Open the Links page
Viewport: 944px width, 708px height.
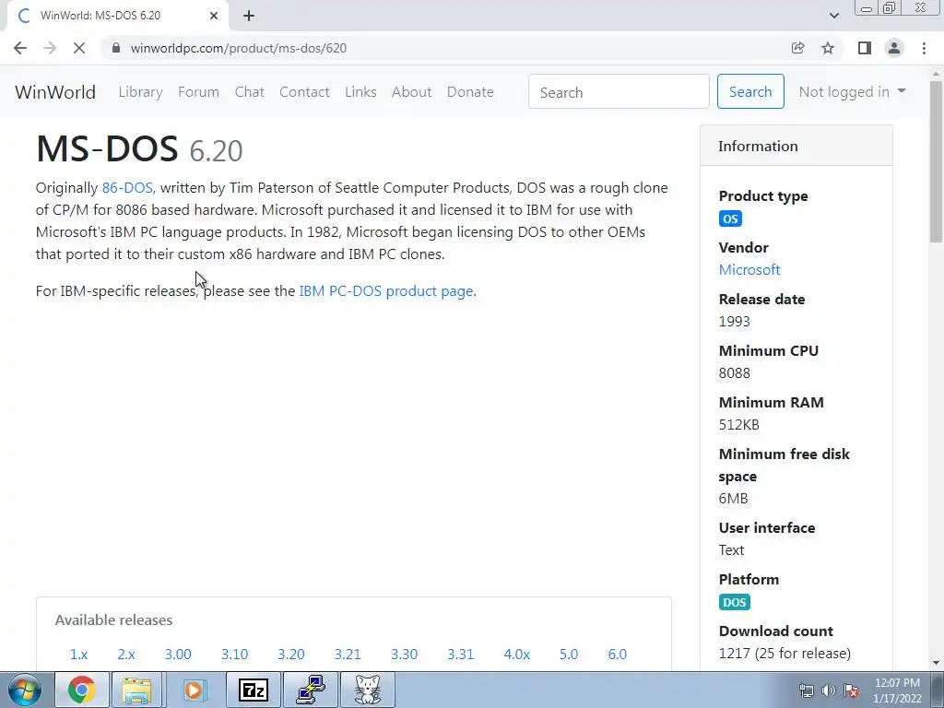360,92
